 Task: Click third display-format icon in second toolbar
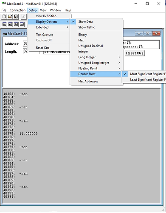click(x=16, y=24)
